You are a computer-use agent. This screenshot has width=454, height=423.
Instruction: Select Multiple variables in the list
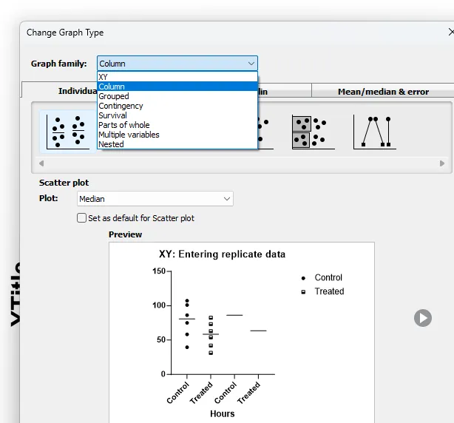point(129,135)
